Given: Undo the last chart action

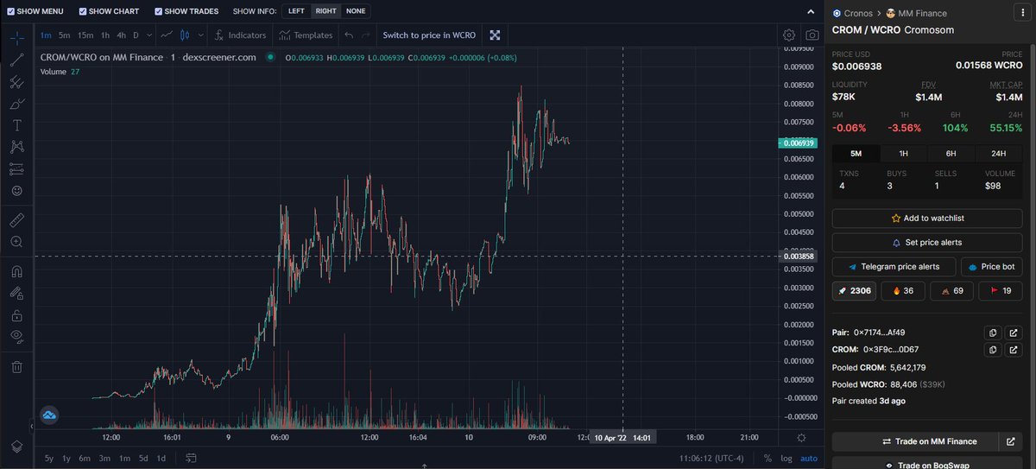Looking at the screenshot, I should pyautogui.click(x=349, y=35).
